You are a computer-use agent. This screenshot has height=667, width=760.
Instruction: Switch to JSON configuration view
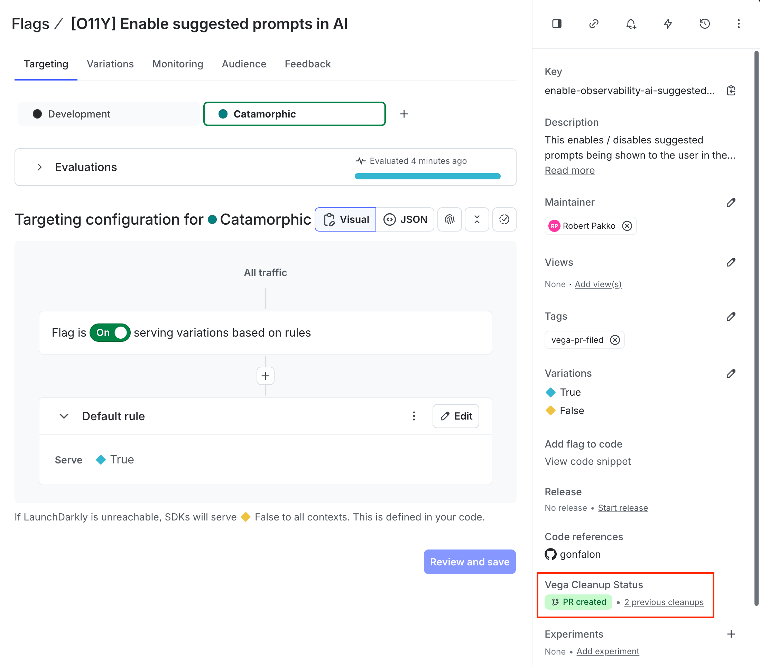pyautogui.click(x=405, y=219)
